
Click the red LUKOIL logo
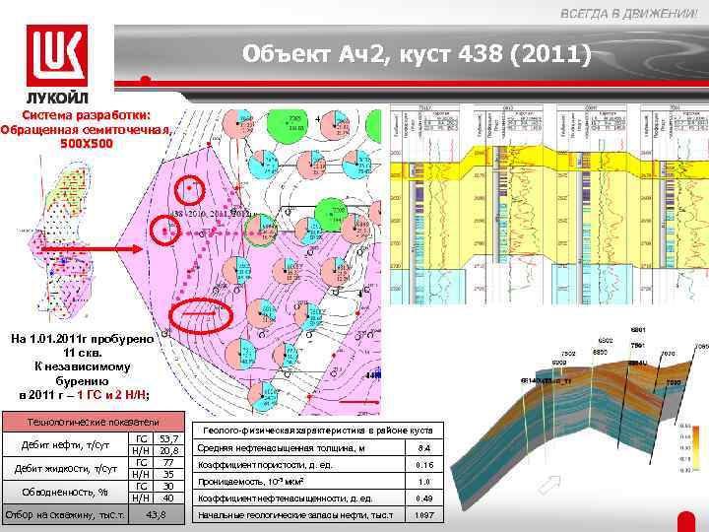click(57, 55)
